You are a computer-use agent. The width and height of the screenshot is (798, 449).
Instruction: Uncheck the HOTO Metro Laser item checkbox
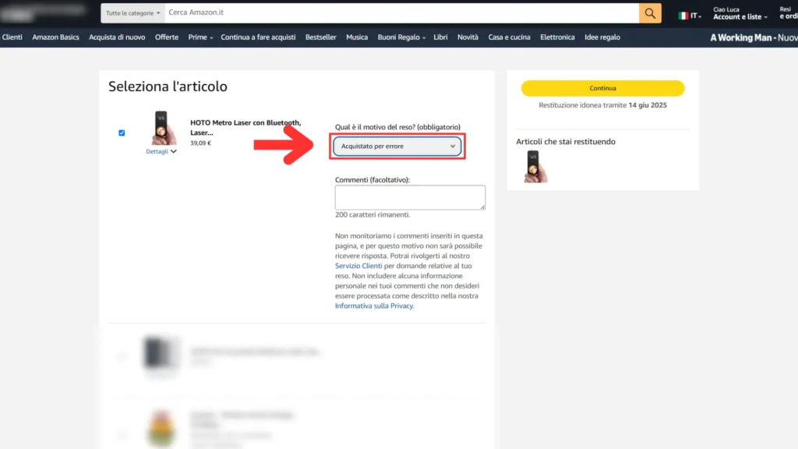click(122, 133)
